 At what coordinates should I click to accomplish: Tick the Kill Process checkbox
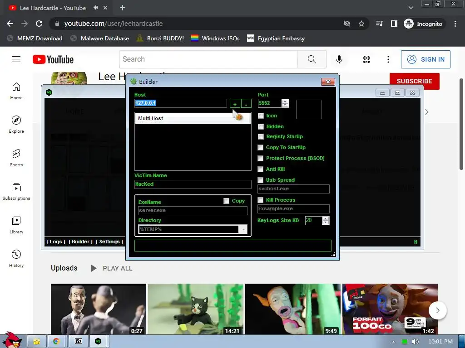coord(260,200)
